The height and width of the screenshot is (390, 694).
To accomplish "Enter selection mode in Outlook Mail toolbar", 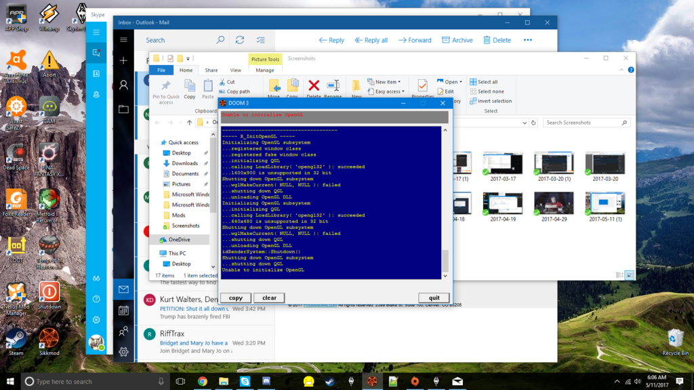I will click(261, 40).
